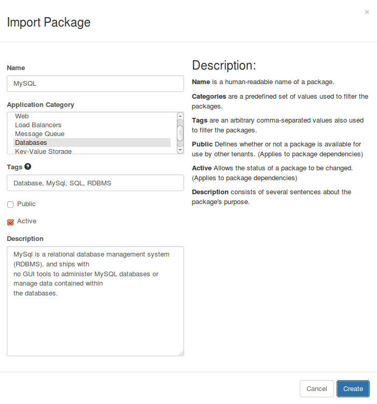The image size is (377, 404).
Task: Select the Key-Value Storage category option
Action: pyautogui.click(x=43, y=151)
